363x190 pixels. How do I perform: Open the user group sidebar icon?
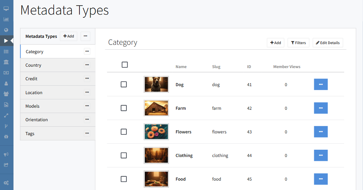(6, 94)
